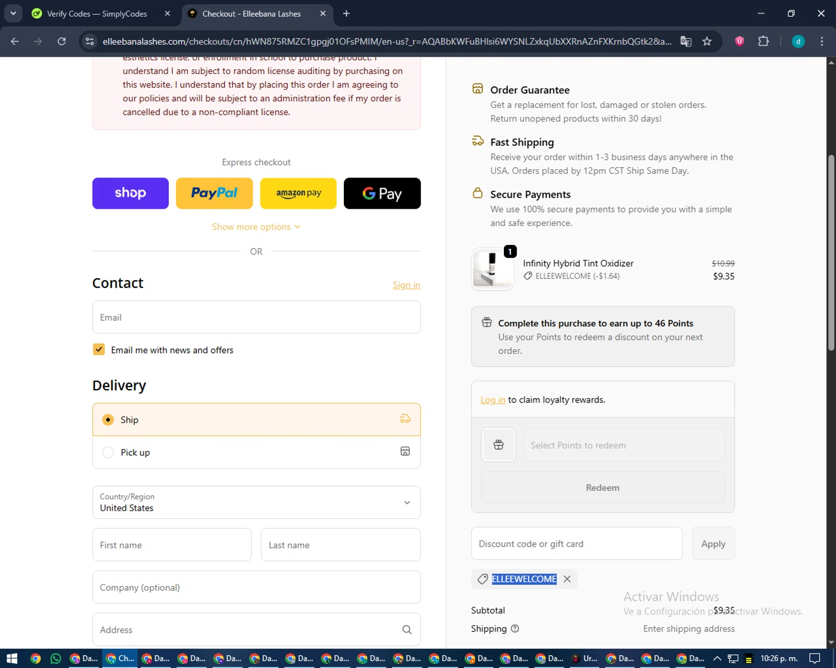
Task: Close the Verify Codes tab
Action: click(167, 13)
